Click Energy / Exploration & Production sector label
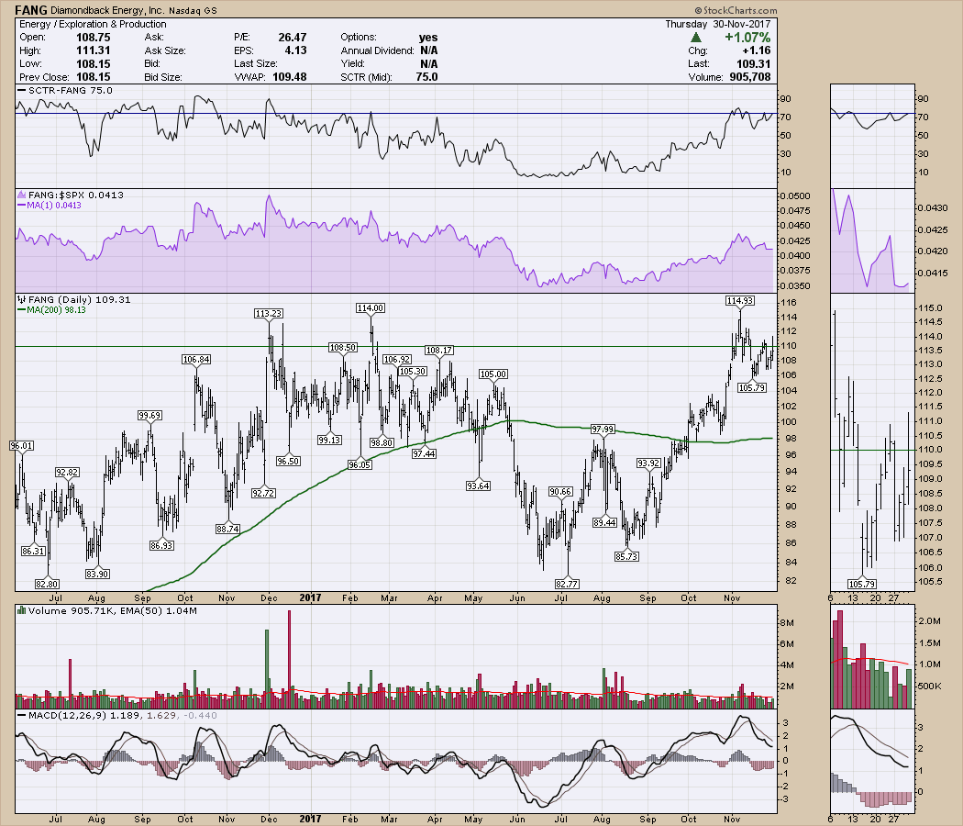963x826 pixels. coord(93,24)
